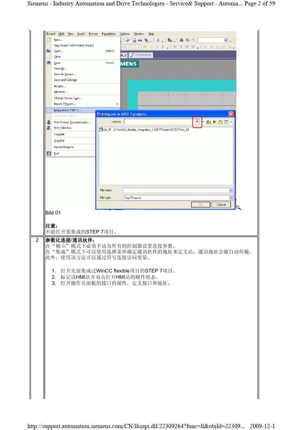Click the downward arrow transfer icon in toolbar
This screenshot has width=303, height=430.
tap(158, 40)
